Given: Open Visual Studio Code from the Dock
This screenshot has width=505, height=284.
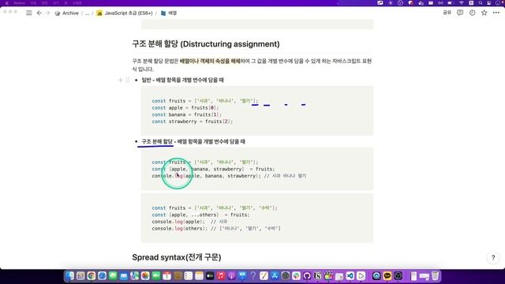Looking at the screenshot, I should 350,276.
